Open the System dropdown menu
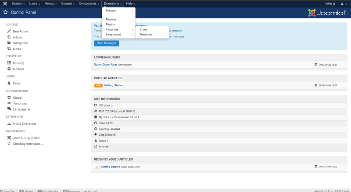This screenshot has width=351, height=192. 18,3
